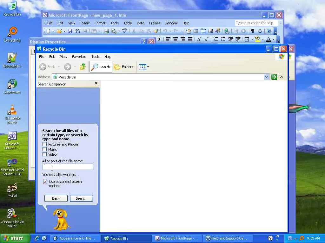325x243 pixels.
Task: Toggle Center alignment in FrontPage toolbar
Action: [x=175, y=39]
